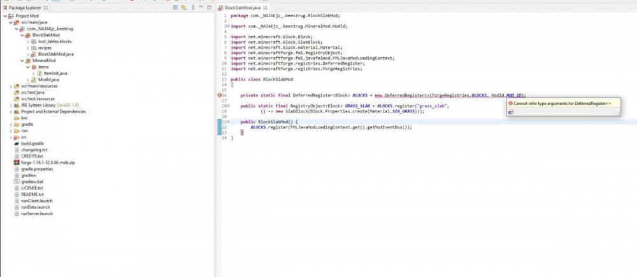The image size is (637, 277).
Task: Select loot_tables.blocks package row
Action: (x=55, y=42)
